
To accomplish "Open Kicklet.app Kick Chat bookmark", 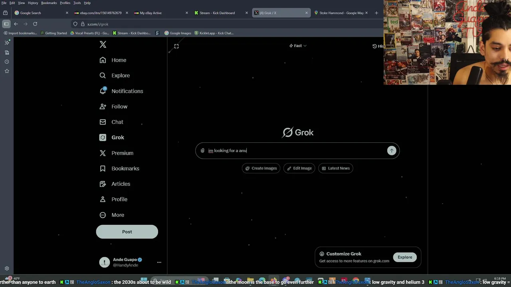I will tap(214, 33).
